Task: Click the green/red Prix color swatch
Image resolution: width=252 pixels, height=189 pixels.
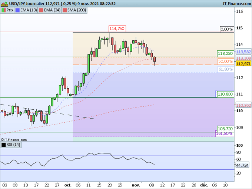Action: (x=4, y=10)
